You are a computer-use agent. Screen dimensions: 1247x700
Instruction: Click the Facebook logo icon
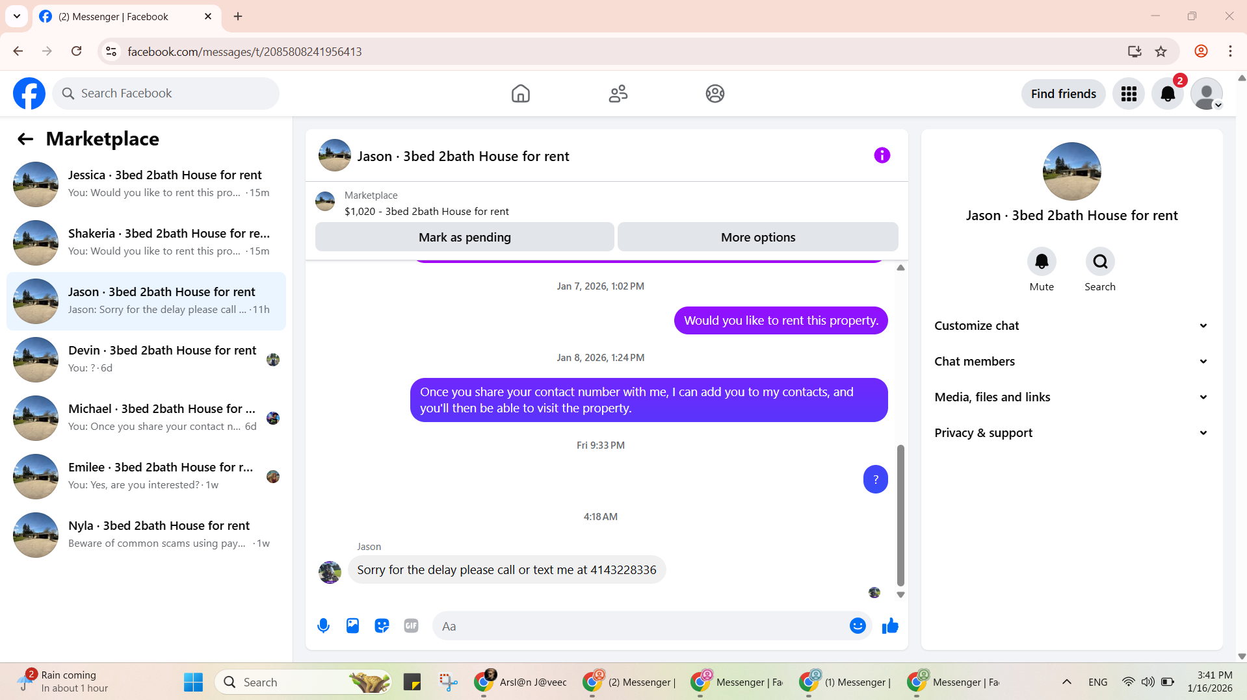[29, 94]
